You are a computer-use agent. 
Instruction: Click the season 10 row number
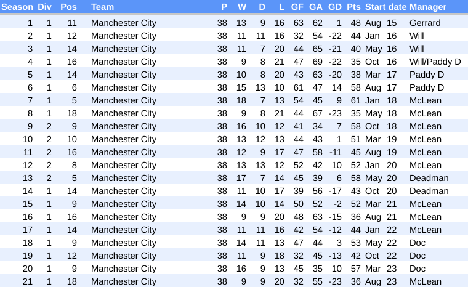click(x=28, y=139)
